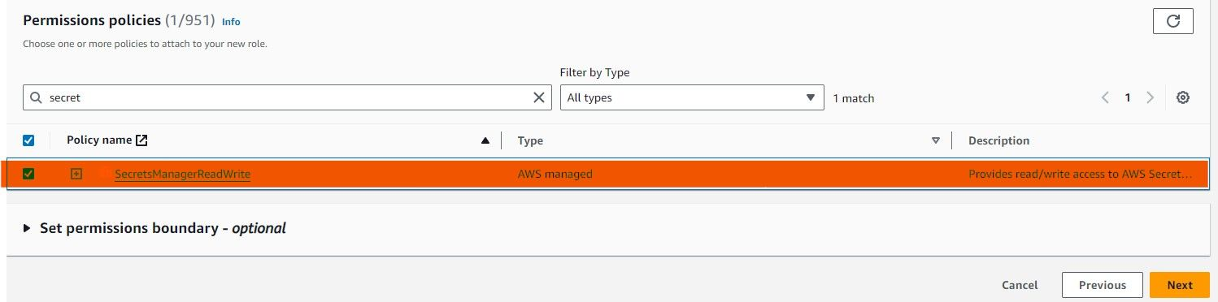1218x302 pixels.
Task: Go to previous page of results
Action: pyautogui.click(x=1105, y=97)
